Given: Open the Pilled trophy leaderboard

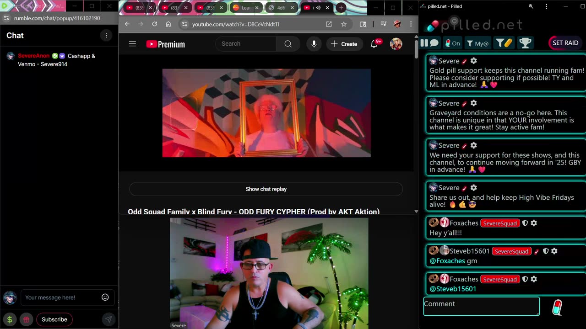Looking at the screenshot, I should tap(525, 43).
